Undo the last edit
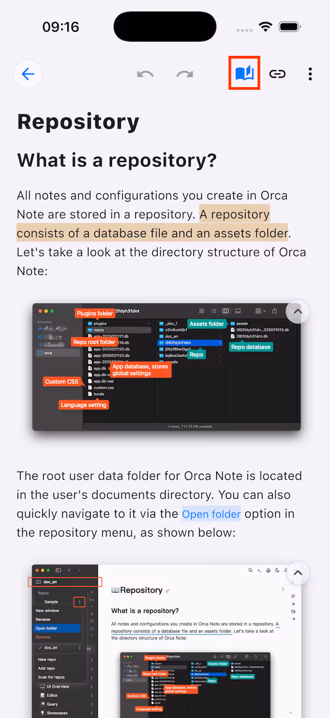 pyautogui.click(x=145, y=74)
